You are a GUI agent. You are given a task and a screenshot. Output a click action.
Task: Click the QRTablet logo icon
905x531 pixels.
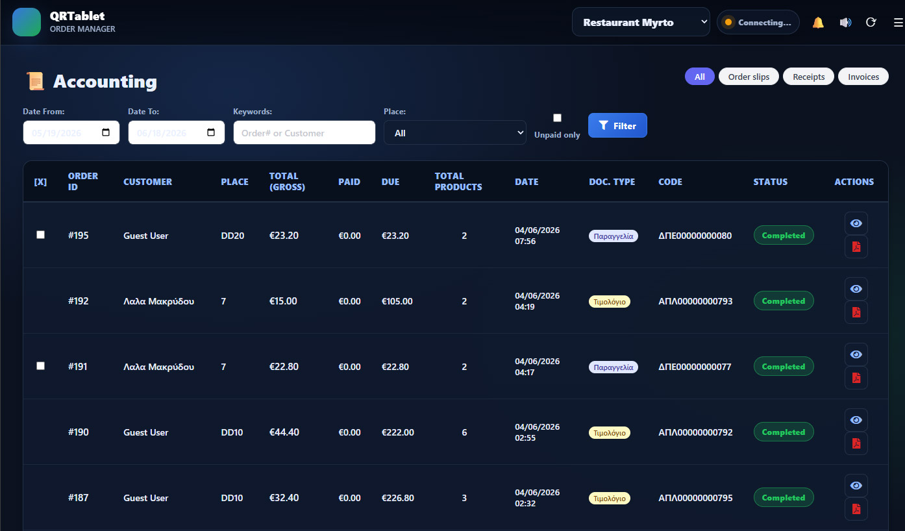click(x=27, y=22)
